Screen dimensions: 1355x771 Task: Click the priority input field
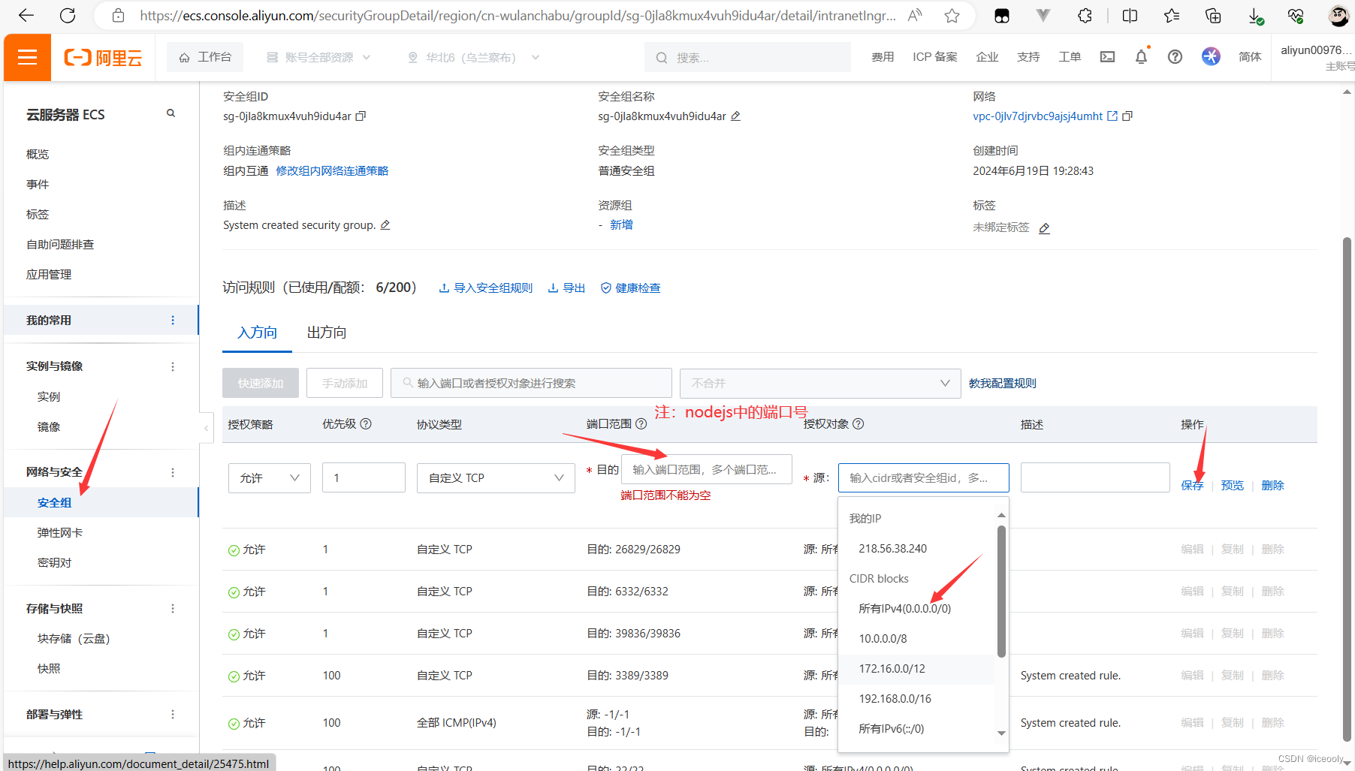pos(364,478)
